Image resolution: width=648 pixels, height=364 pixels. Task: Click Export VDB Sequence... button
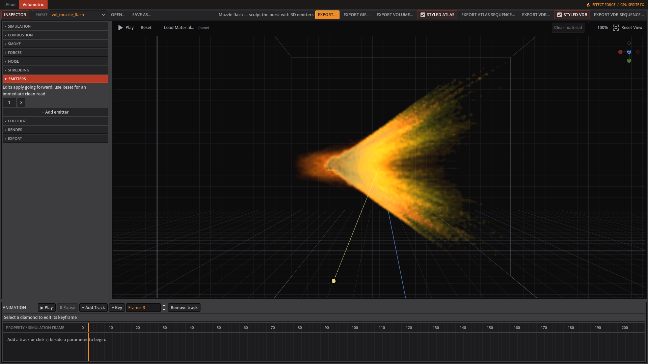[619, 15]
